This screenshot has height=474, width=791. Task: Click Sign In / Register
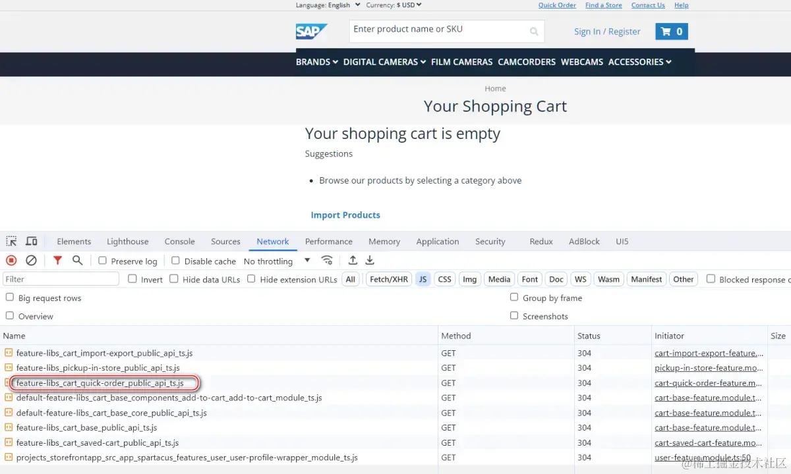coord(607,32)
